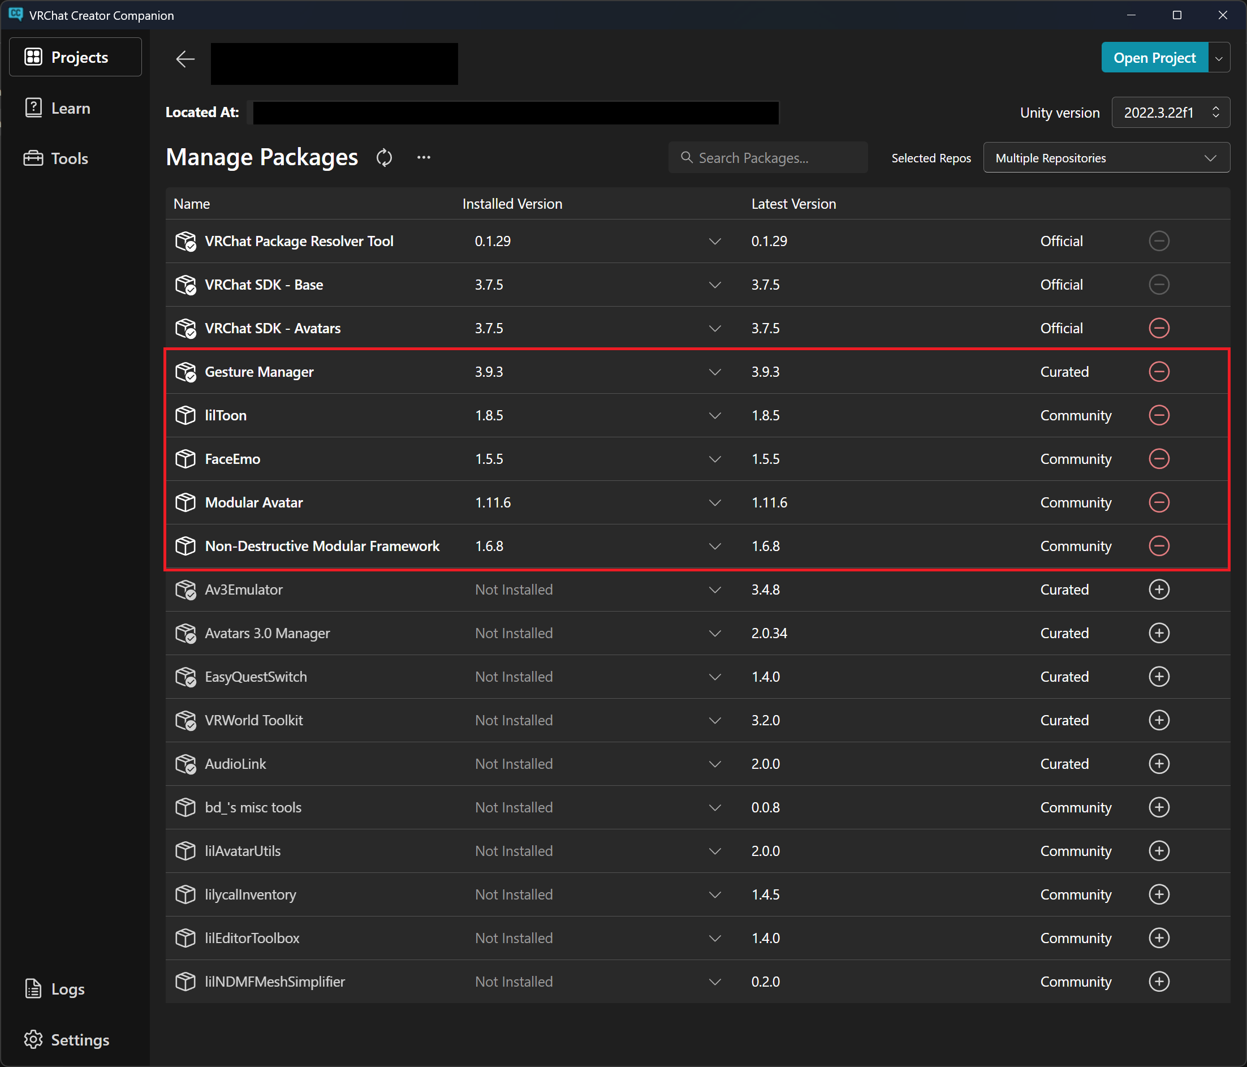Add the lilAvatarUtils package
The width and height of the screenshot is (1247, 1067).
click(x=1159, y=851)
